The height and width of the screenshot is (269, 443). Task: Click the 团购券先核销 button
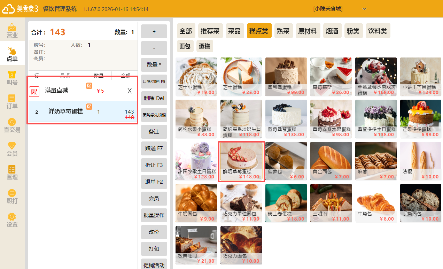(154, 115)
